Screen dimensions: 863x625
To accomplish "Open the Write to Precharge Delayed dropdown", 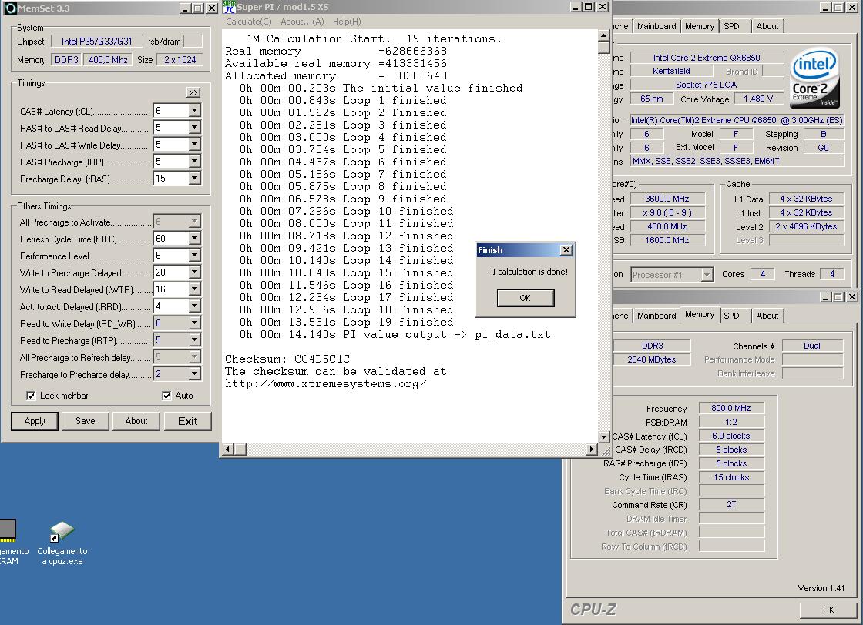I will pos(194,272).
